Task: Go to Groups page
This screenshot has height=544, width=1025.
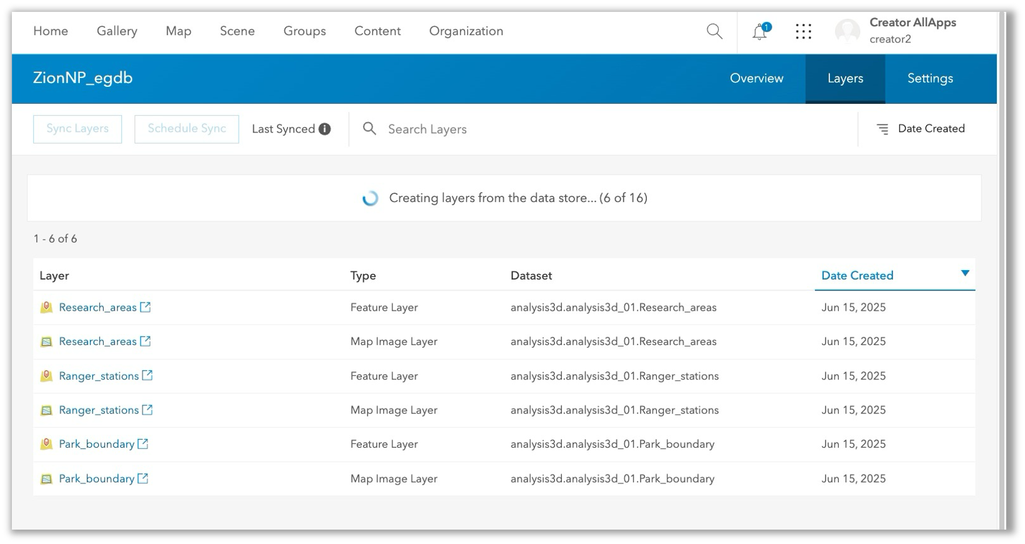Action: point(304,31)
